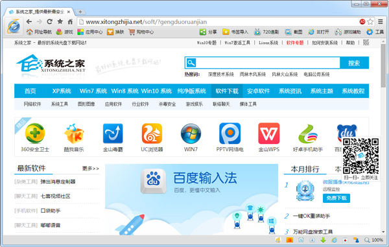
Task: Click the red ad-block icon in address bar
Action: pyautogui.click(x=362, y=22)
